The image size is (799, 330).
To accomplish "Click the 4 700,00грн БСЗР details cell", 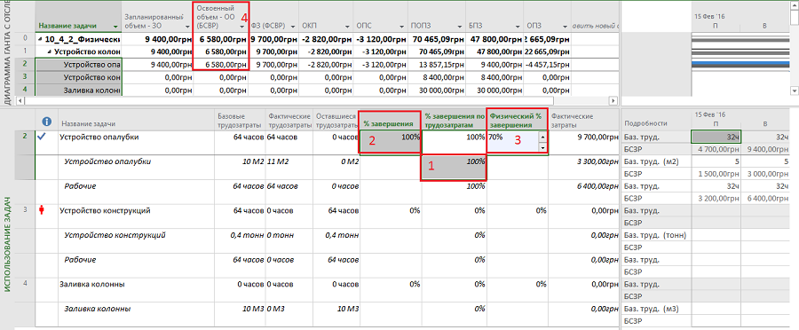I will coord(716,150).
